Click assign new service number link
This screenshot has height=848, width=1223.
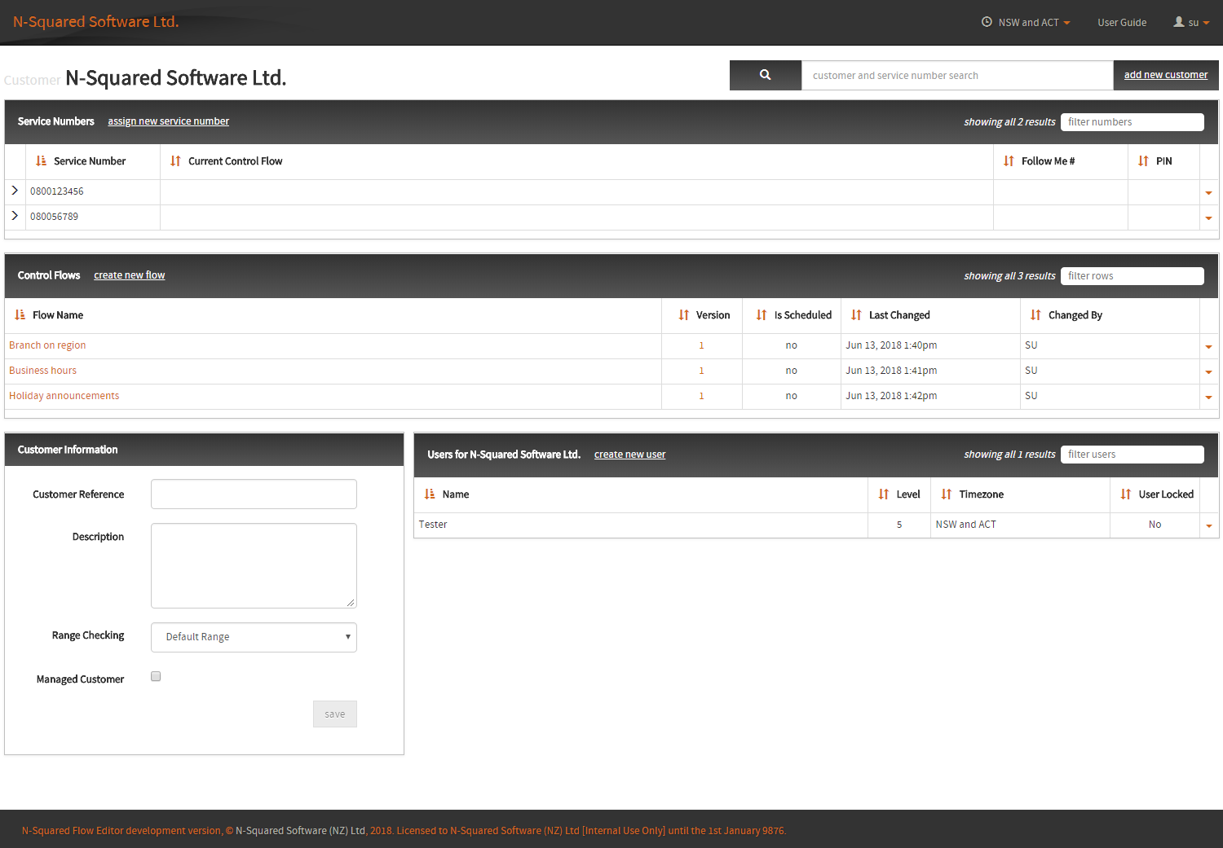(169, 121)
